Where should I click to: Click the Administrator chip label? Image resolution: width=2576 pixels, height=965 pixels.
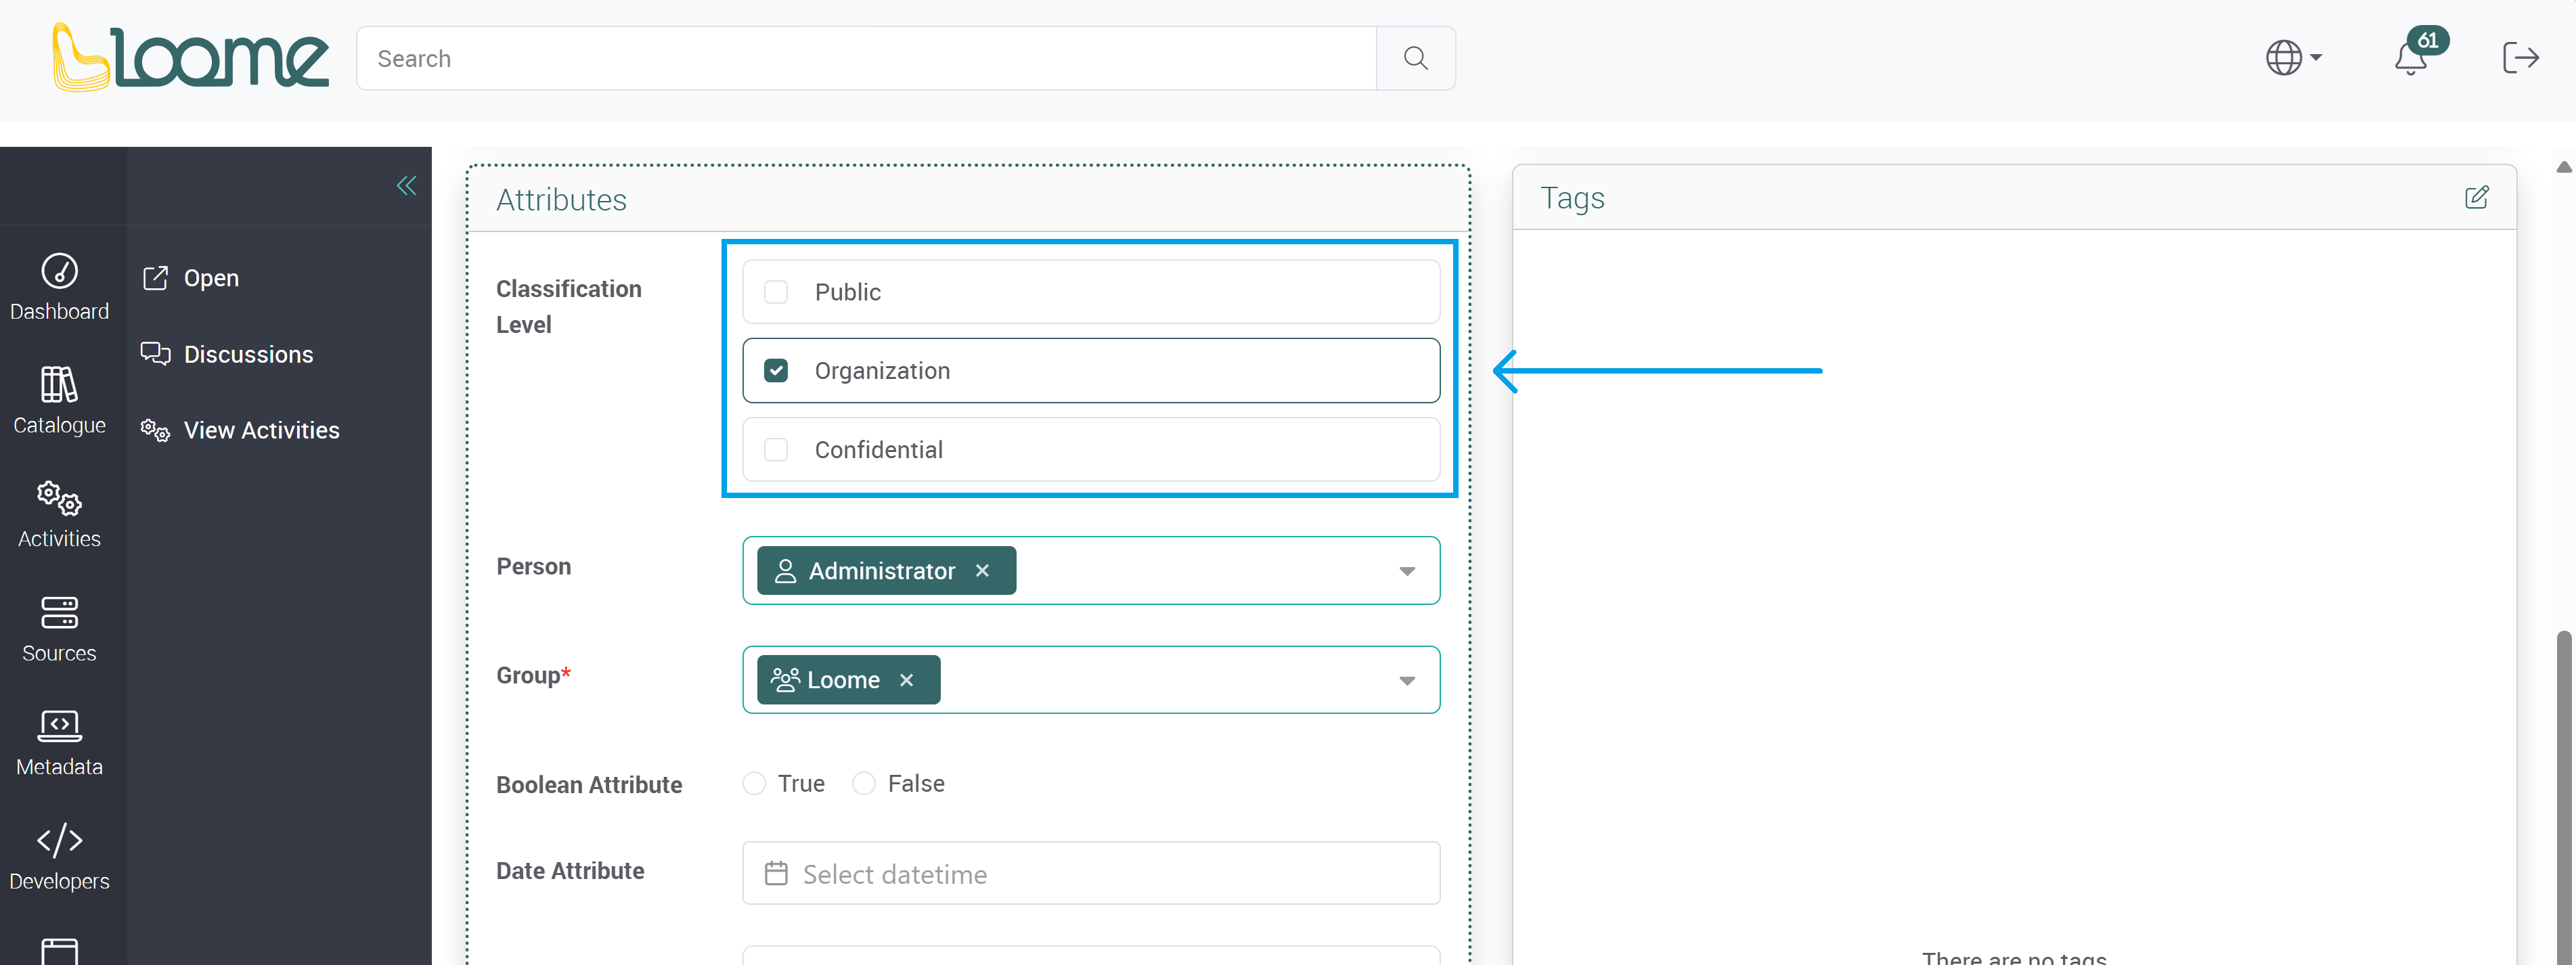[881, 571]
